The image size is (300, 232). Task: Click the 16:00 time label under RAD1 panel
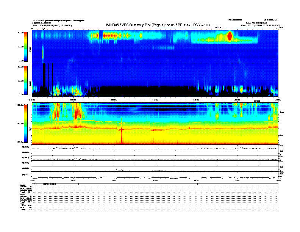pos(196,100)
